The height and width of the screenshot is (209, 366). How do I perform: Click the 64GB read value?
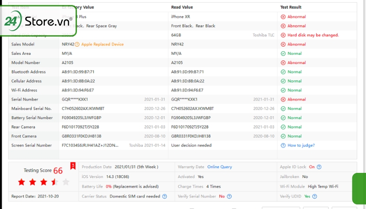(176, 35)
